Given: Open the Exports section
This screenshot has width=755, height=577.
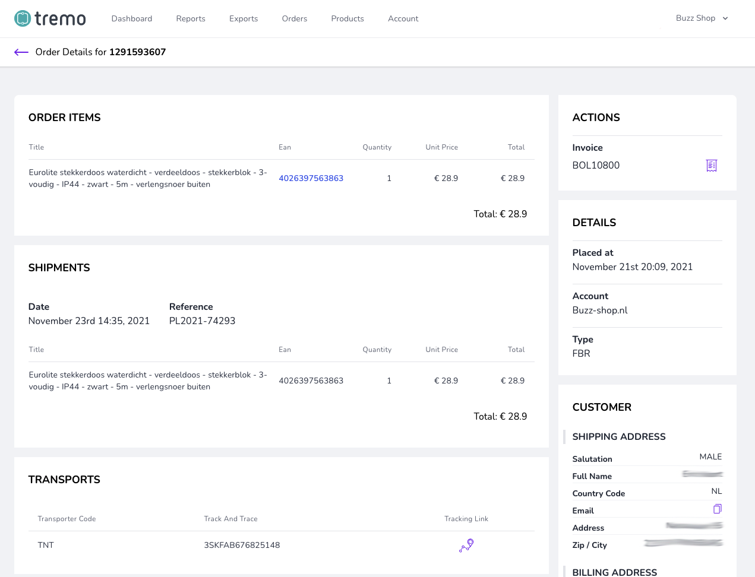Looking at the screenshot, I should tap(244, 18).
